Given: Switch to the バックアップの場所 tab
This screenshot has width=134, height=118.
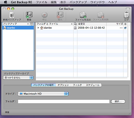Looking at the screenshot, I should [43, 85].
